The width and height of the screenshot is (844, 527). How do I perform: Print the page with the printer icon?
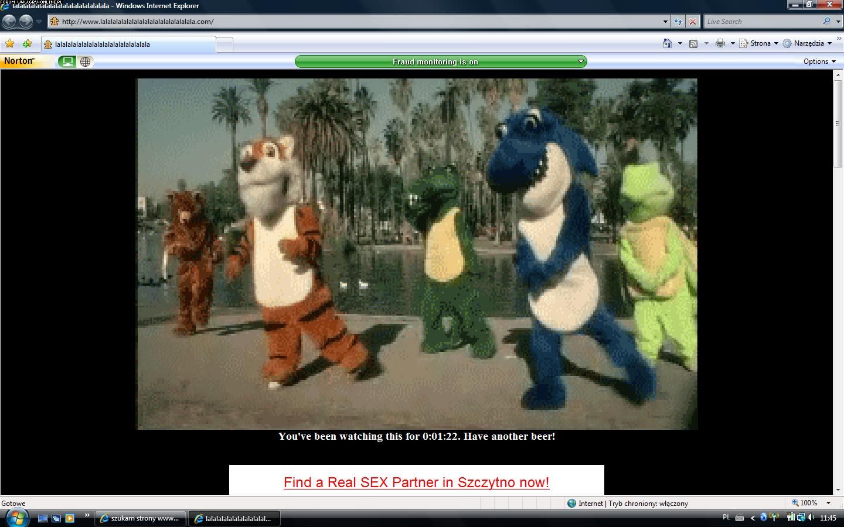tap(720, 43)
